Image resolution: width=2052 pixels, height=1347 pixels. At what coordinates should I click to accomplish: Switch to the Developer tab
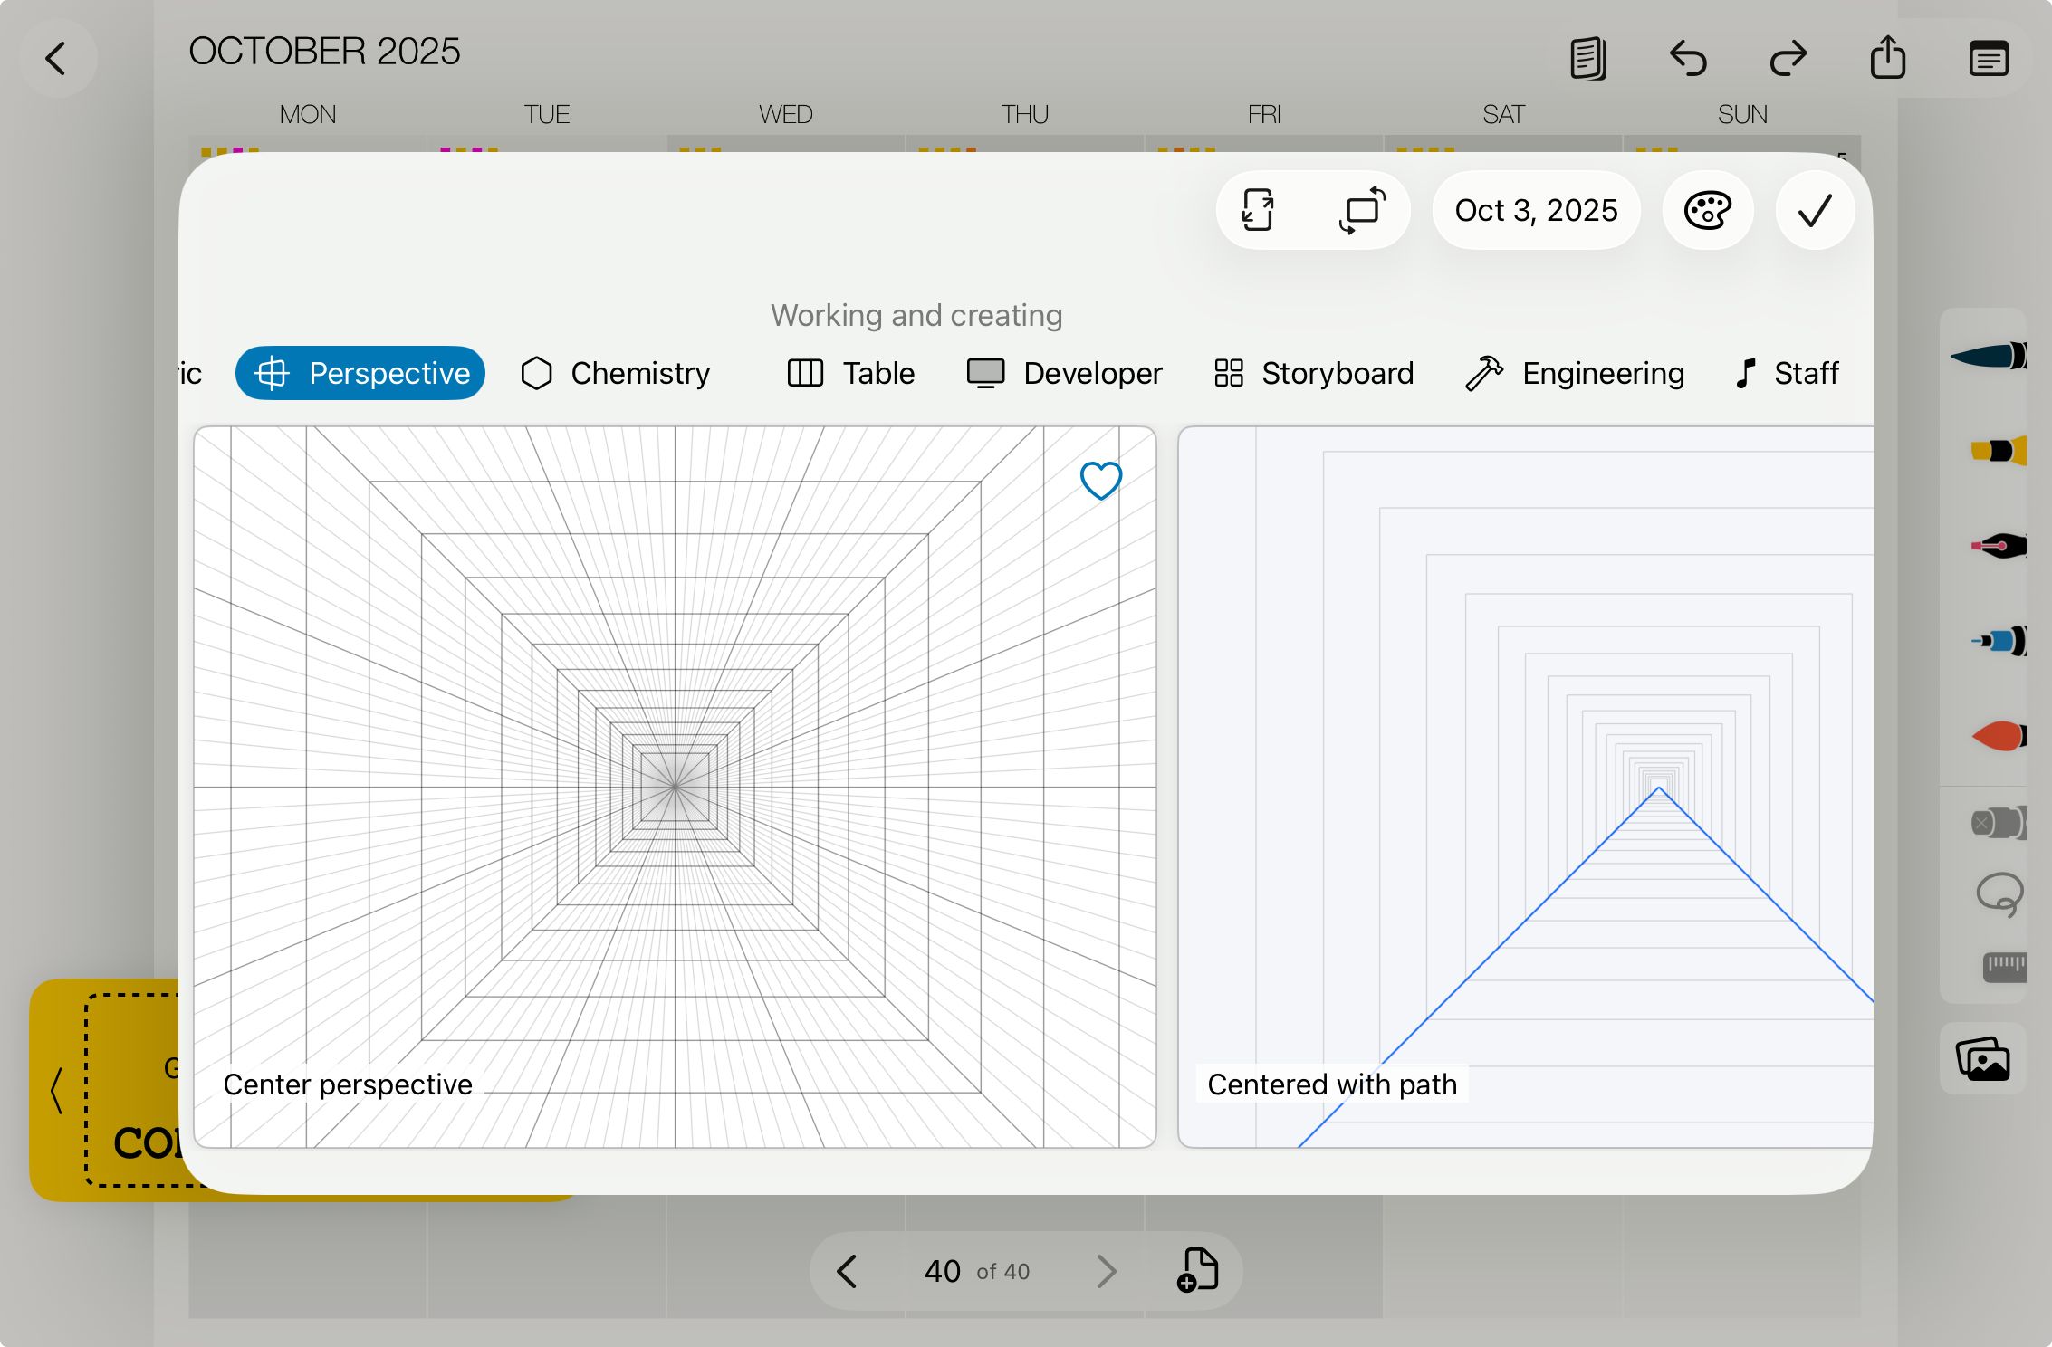coord(1065,373)
